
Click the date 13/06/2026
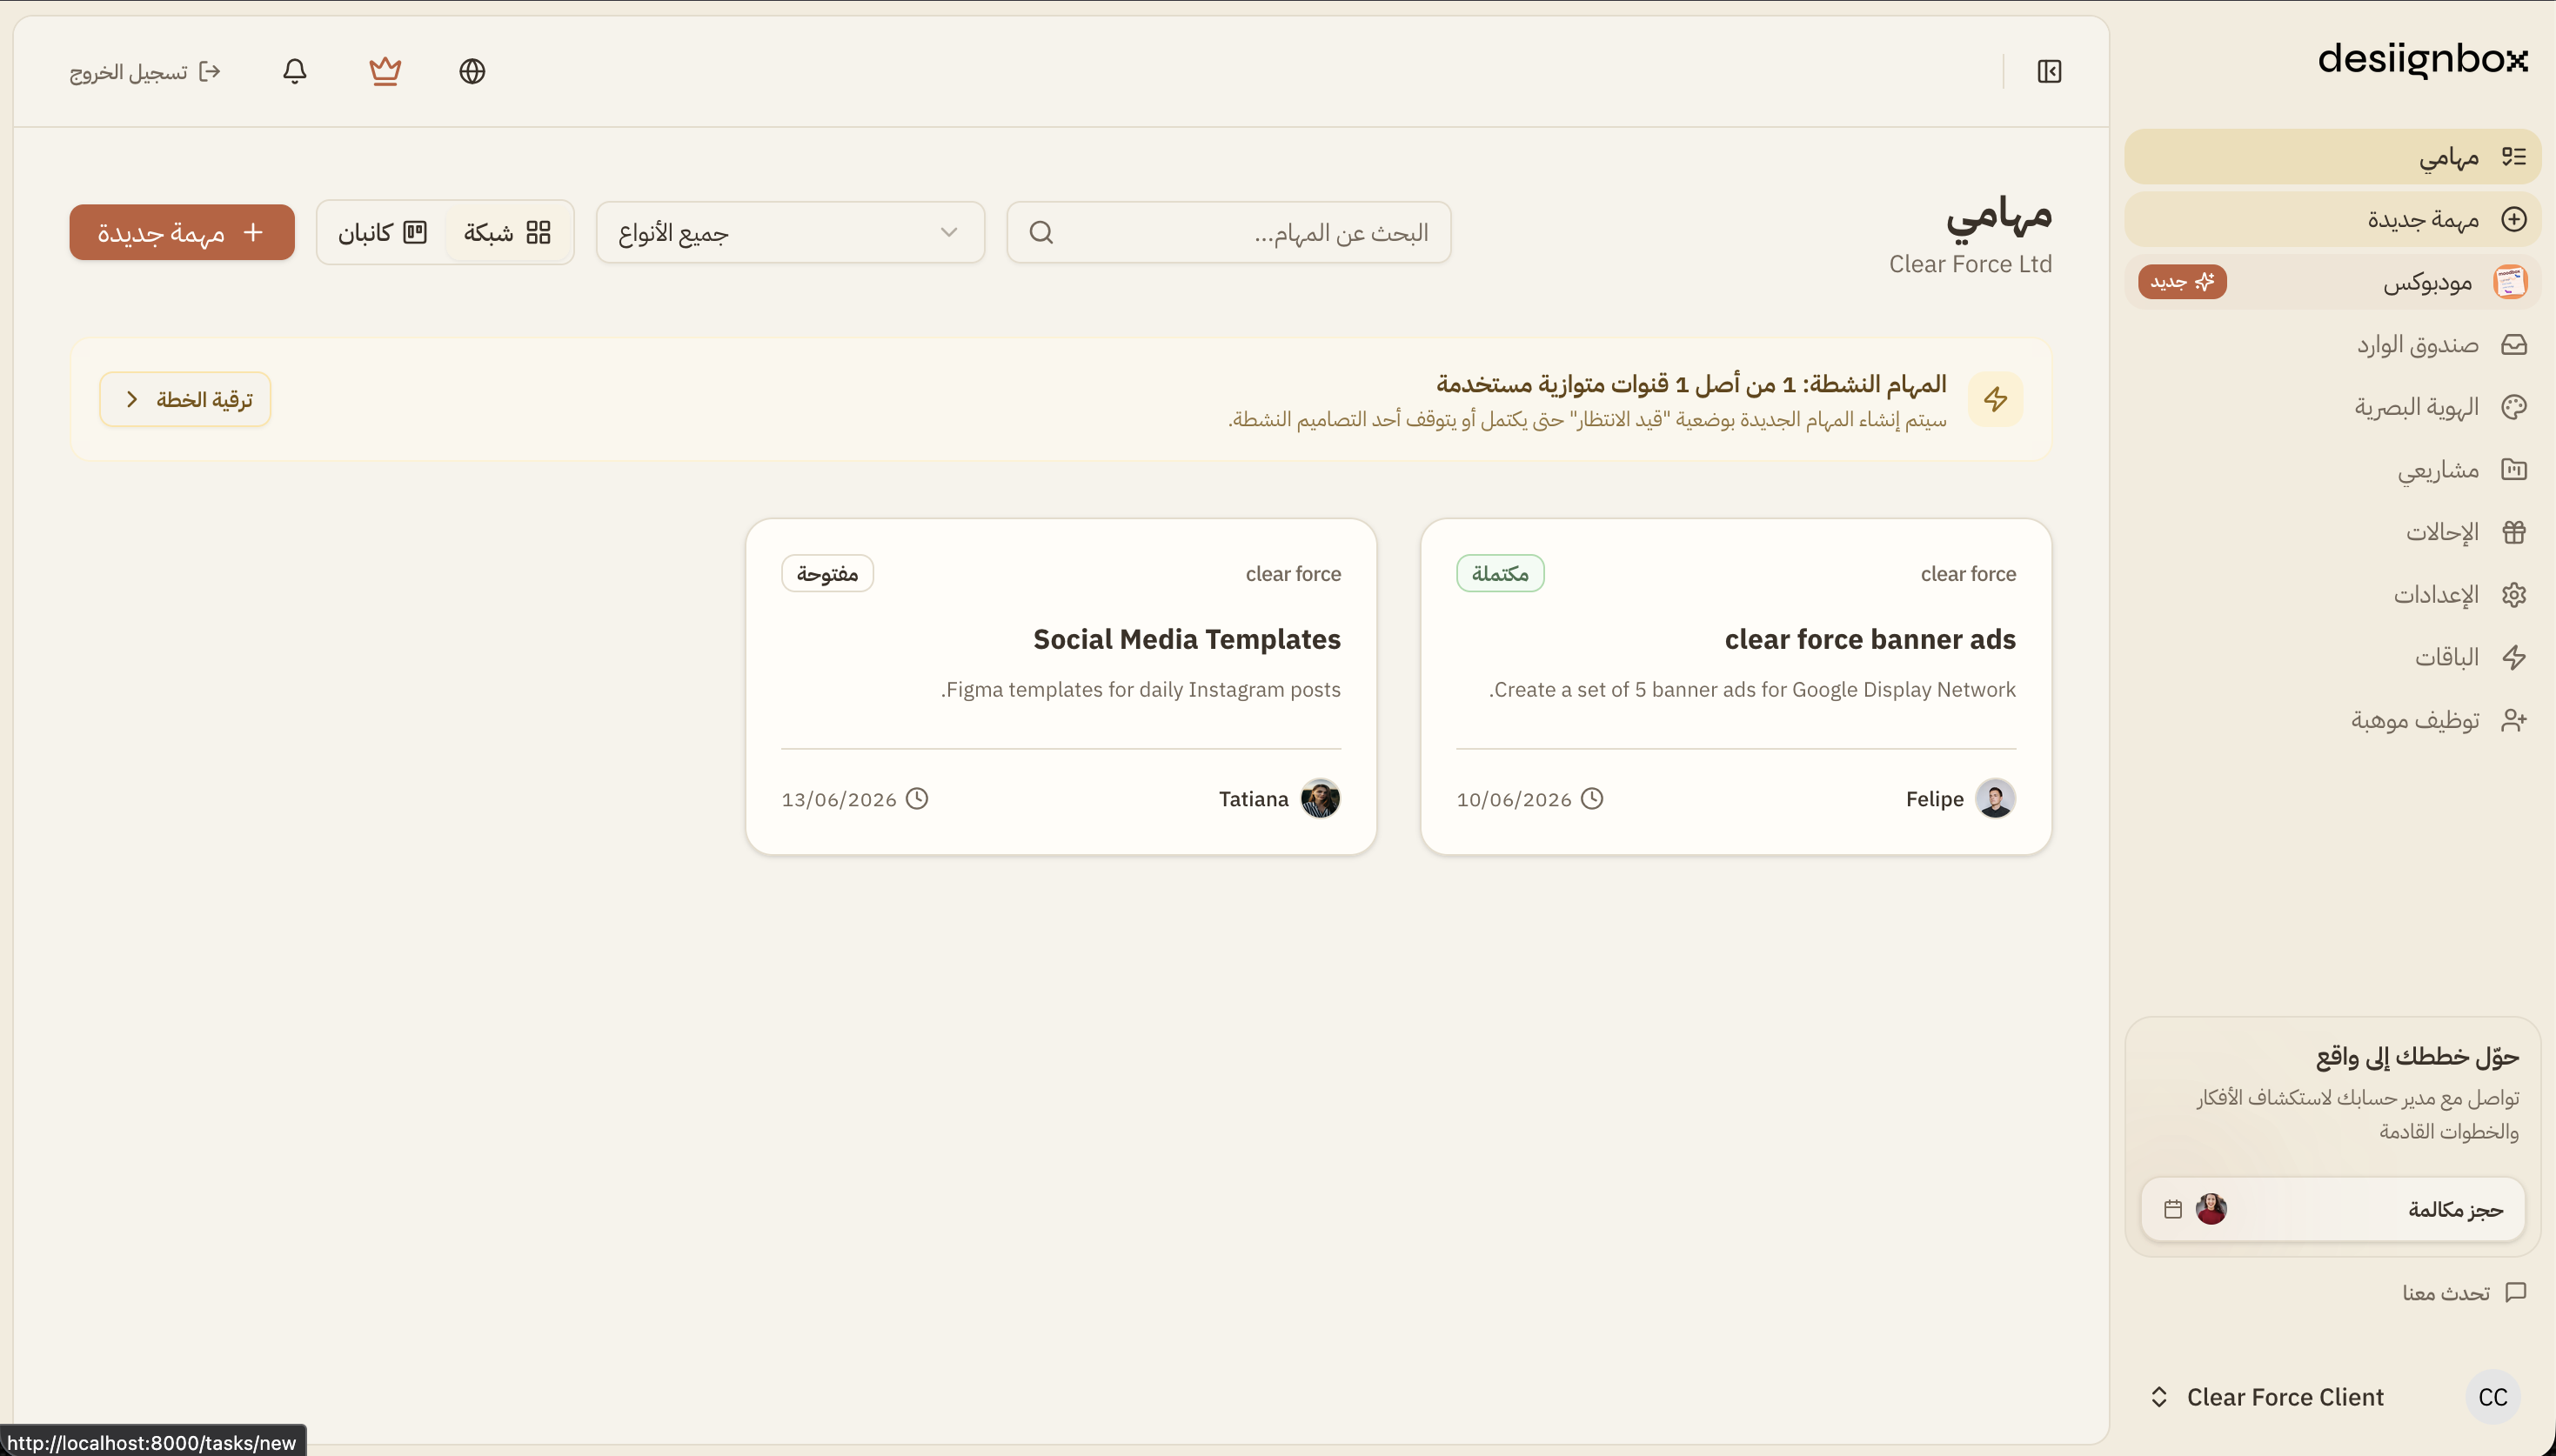838,799
